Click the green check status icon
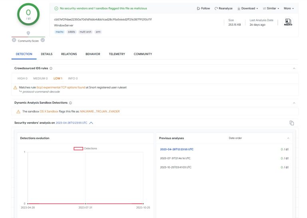This screenshot has width=307, height=218. (x=56, y=8)
